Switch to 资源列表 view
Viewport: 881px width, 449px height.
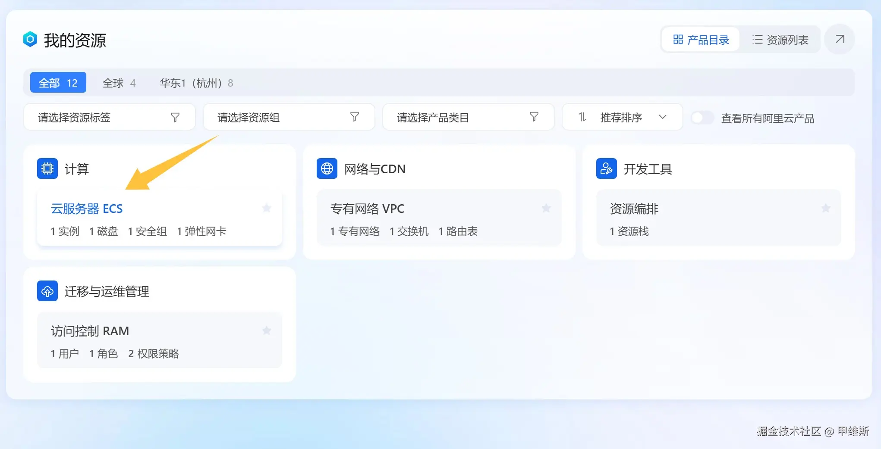click(x=780, y=40)
